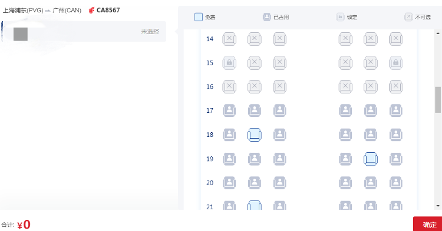Screen dimensions: 442x231
Task: Click the unavailable leftmost seat in row 14
Action: (229, 39)
